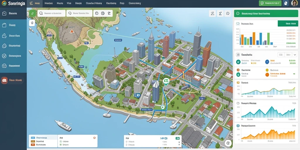Select the first radio option in bottom center panel
The image size is (300, 150).
point(127,142)
